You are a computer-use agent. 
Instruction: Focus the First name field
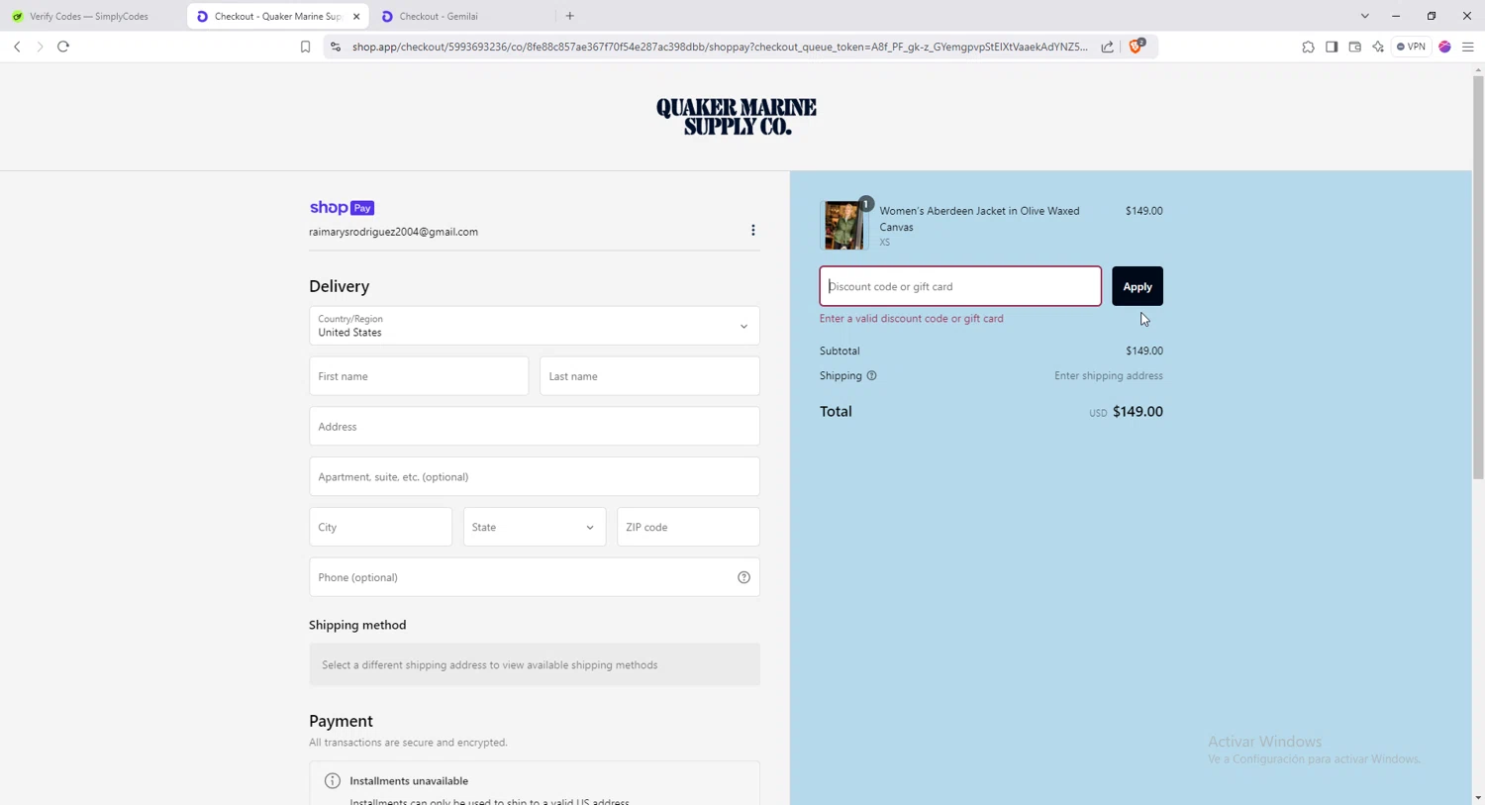(x=419, y=376)
